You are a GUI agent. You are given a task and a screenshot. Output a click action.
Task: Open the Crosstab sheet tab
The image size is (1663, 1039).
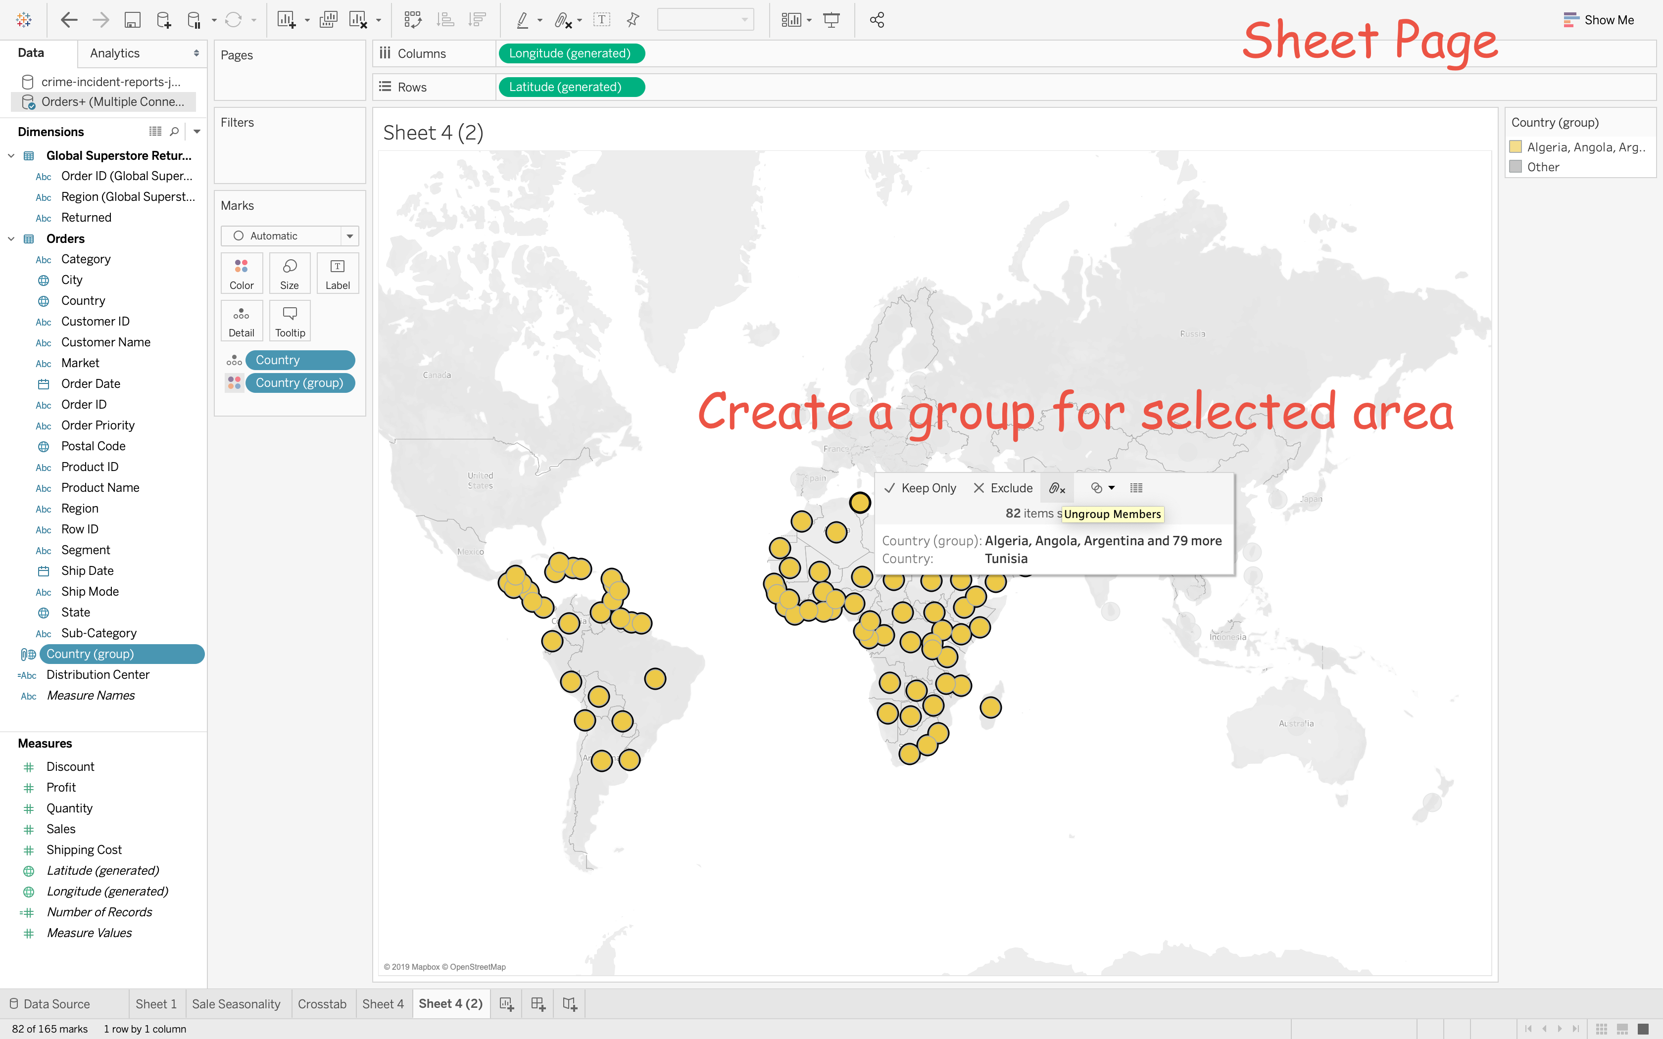[x=322, y=1004]
